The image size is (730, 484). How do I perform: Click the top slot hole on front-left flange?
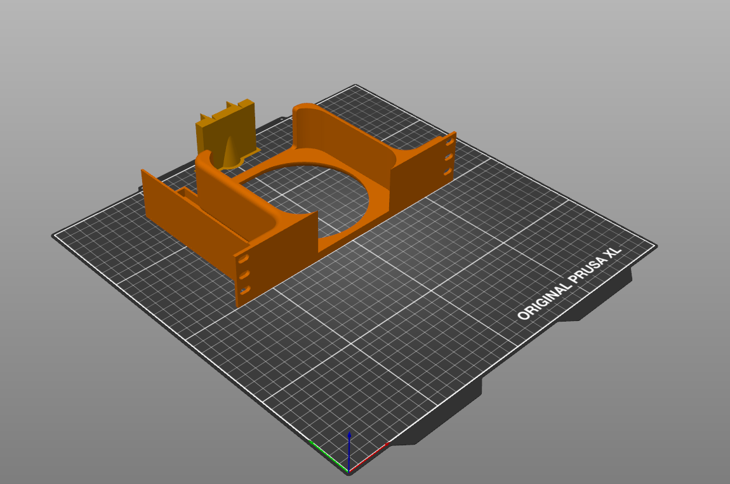[244, 259]
